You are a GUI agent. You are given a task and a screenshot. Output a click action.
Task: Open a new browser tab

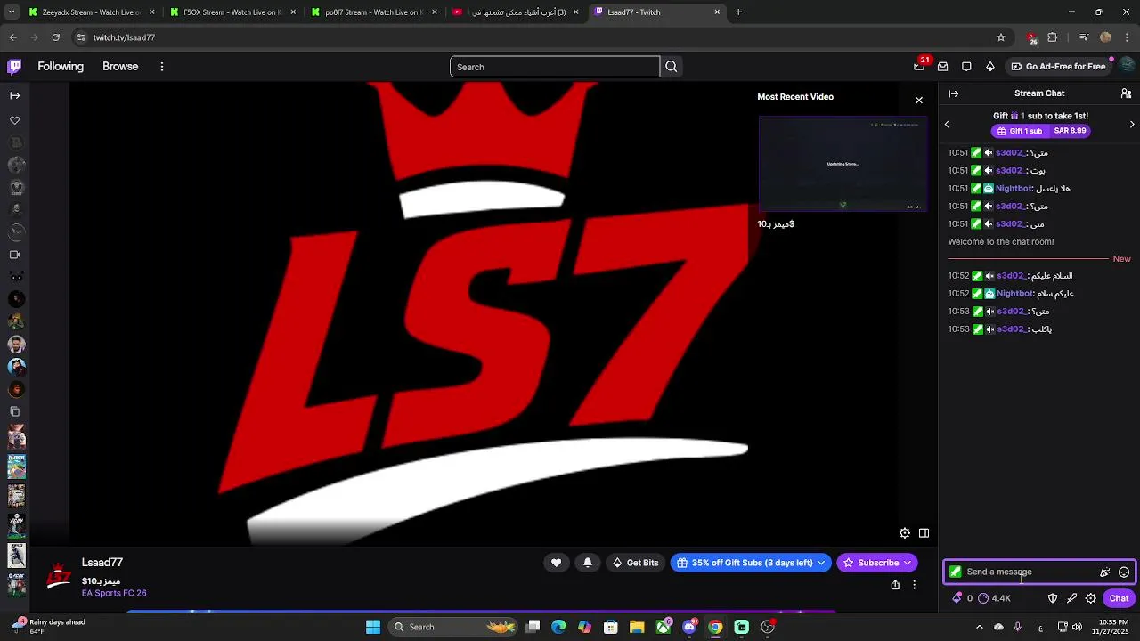point(738,12)
